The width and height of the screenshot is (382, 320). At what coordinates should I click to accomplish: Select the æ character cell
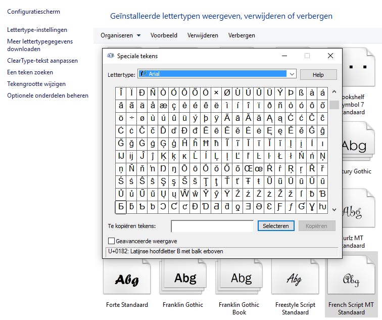pyautogui.click(x=163, y=106)
